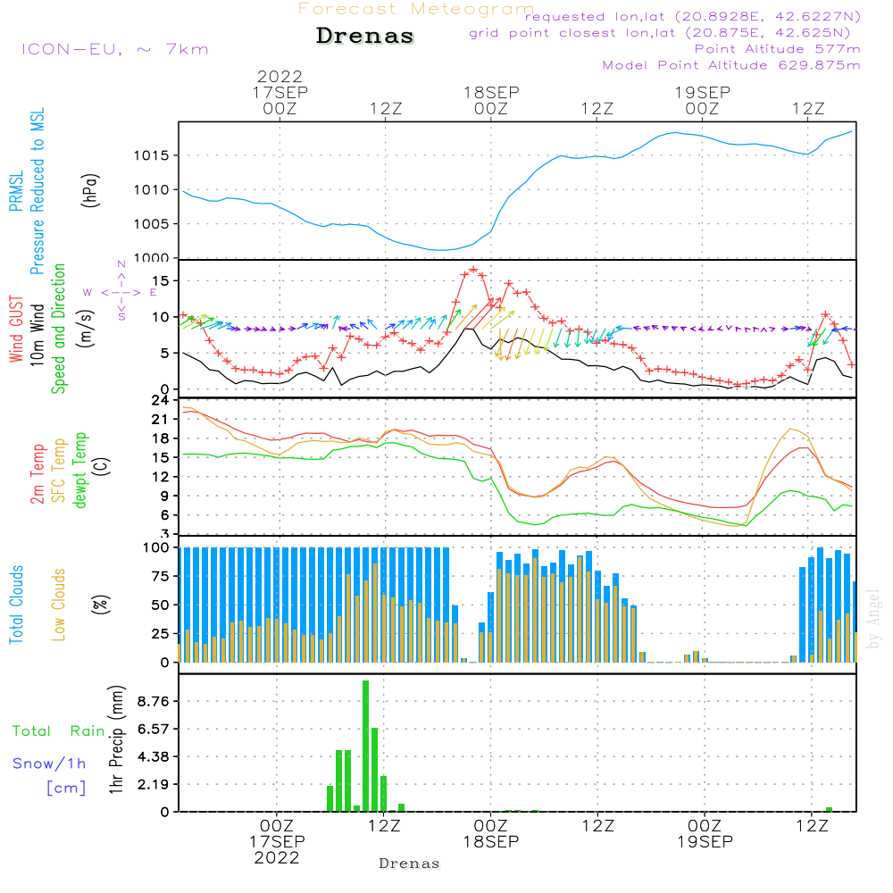Click the '2.19' precipitation tick value
Viewport: 893px width, 893px height.
pyautogui.click(x=154, y=784)
